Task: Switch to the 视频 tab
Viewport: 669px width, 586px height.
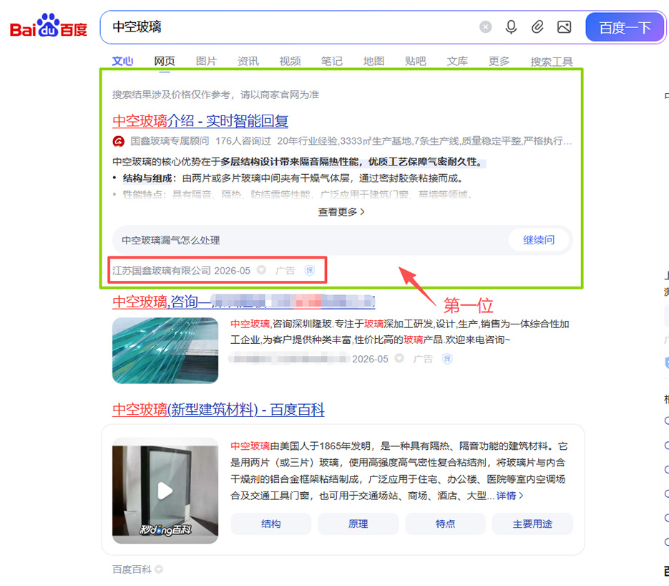Action: pyautogui.click(x=290, y=62)
